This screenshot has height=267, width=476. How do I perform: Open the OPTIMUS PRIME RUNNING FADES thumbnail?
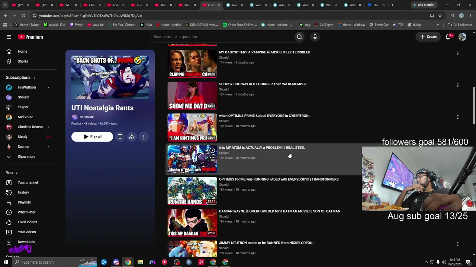tap(192, 191)
